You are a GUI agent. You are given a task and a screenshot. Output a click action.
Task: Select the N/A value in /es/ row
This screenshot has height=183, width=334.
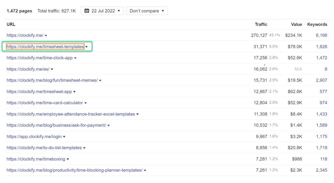(298, 69)
